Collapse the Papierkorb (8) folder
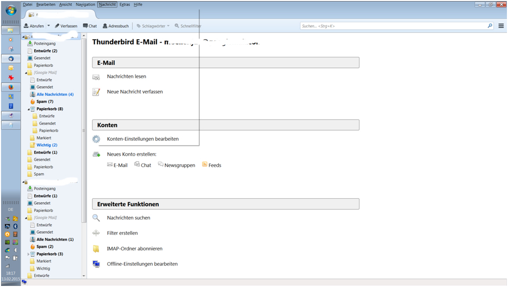508x287 pixels. (x=29, y=109)
